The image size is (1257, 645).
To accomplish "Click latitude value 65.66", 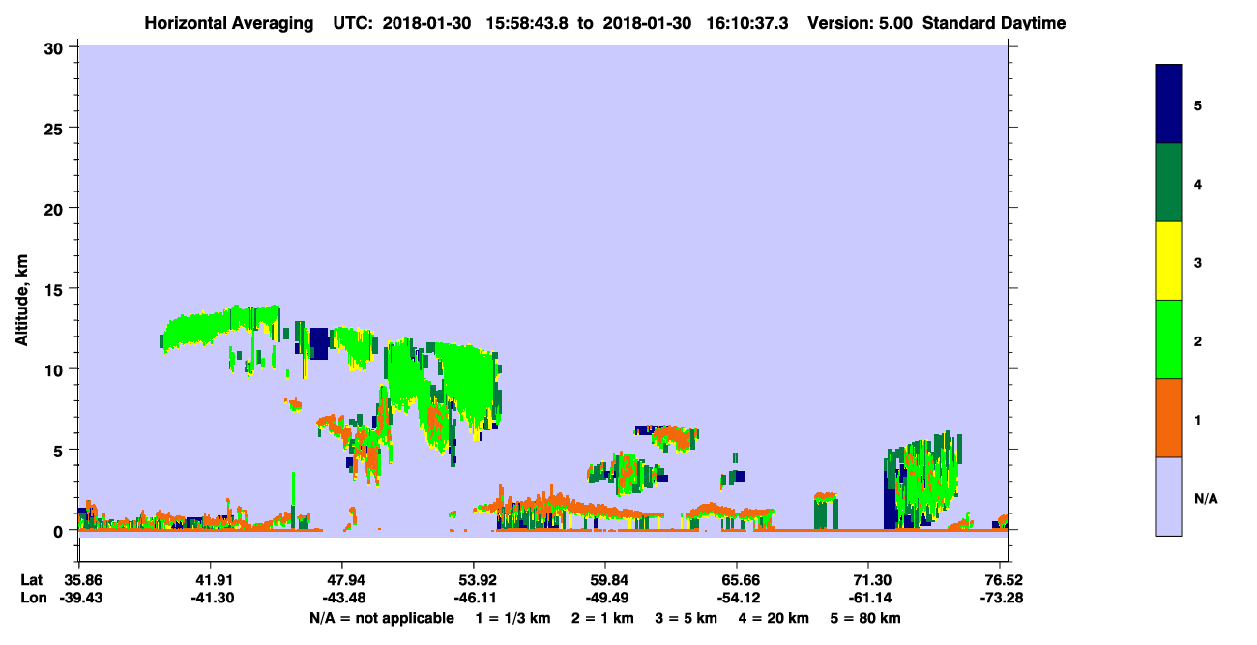I will tap(737, 580).
